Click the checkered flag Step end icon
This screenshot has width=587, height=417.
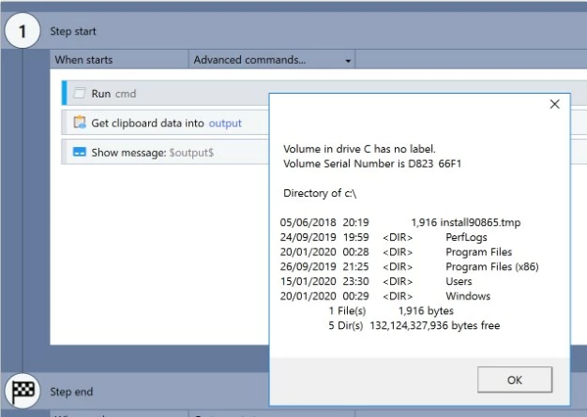(23, 391)
